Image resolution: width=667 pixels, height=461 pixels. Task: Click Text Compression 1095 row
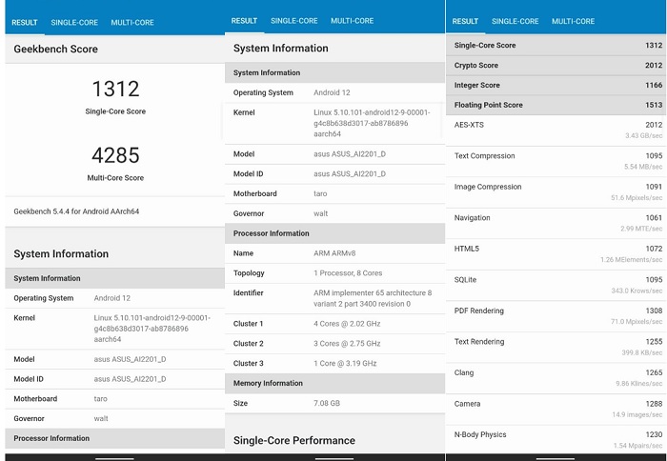[x=556, y=162]
